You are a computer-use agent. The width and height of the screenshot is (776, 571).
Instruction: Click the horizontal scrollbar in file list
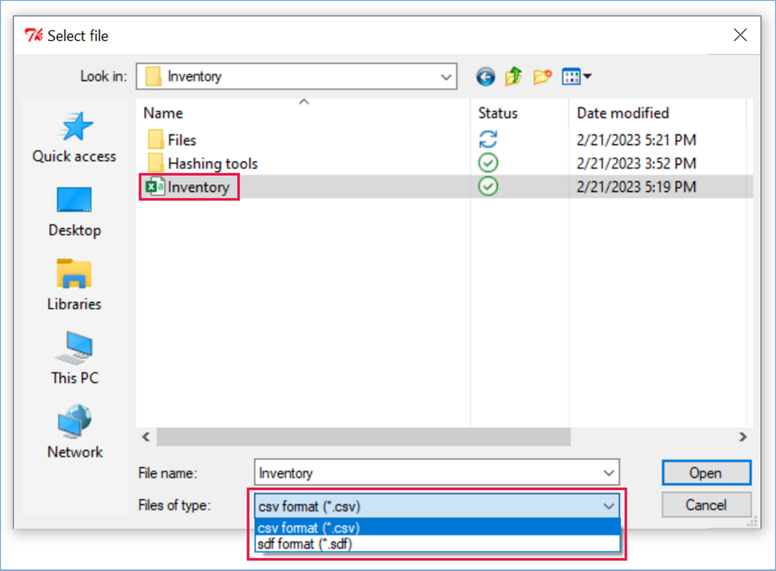point(364,436)
